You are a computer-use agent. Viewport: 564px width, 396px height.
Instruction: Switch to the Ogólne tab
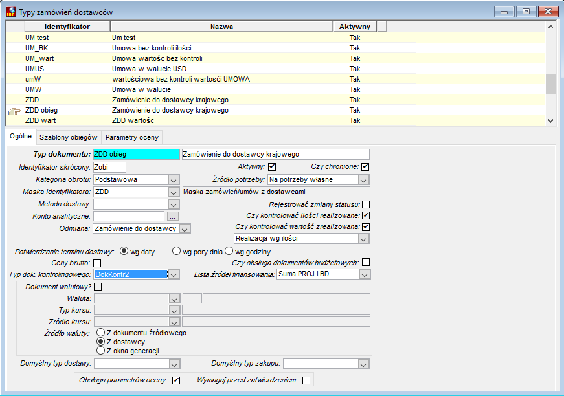coord(21,137)
